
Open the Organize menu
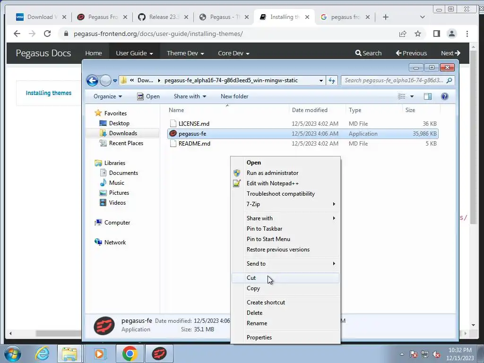click(x=108, y=96)
